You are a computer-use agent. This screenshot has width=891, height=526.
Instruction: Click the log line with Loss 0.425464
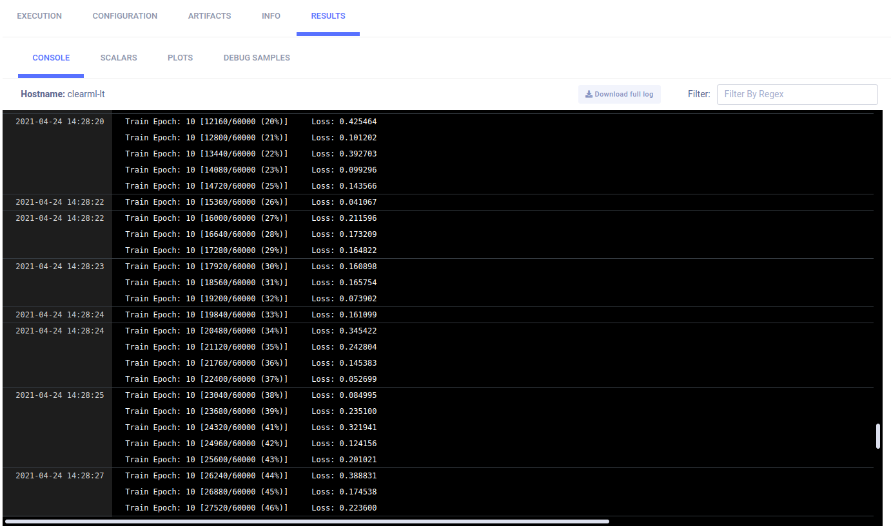[251, 122]
